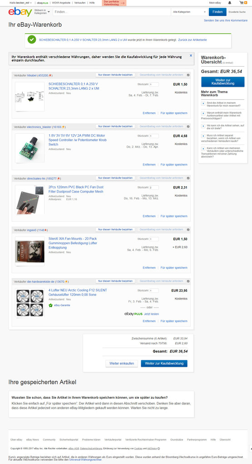Click the eBay Plus logo near Jetzt testen
The image size is (252, 464).
(133, 314)
